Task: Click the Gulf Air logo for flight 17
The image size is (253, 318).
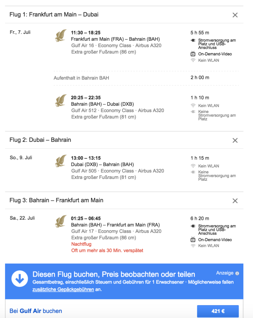Action: pos(61,221)
